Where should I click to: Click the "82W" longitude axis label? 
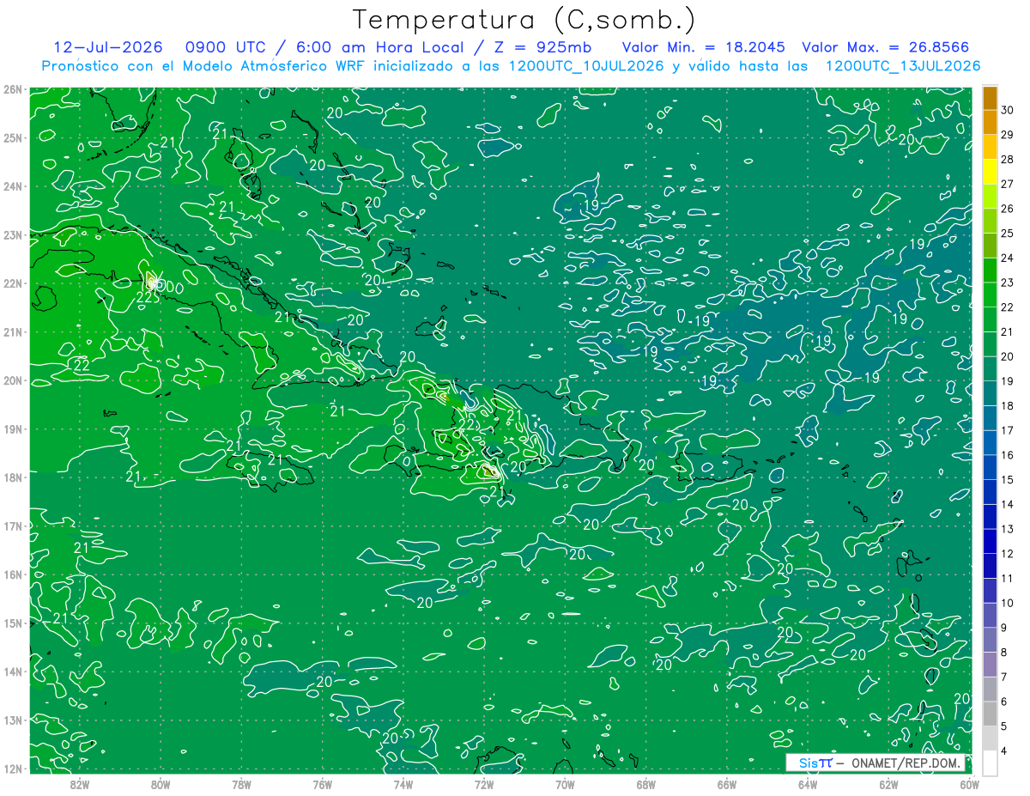click(80, 784)
